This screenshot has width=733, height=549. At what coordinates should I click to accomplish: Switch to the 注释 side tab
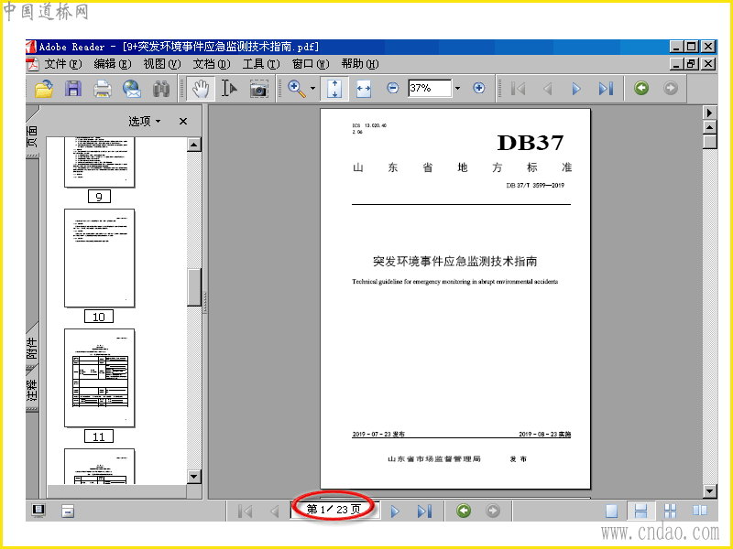32,391
